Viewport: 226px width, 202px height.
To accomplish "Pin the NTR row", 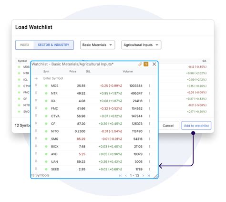I will [36, 93].
